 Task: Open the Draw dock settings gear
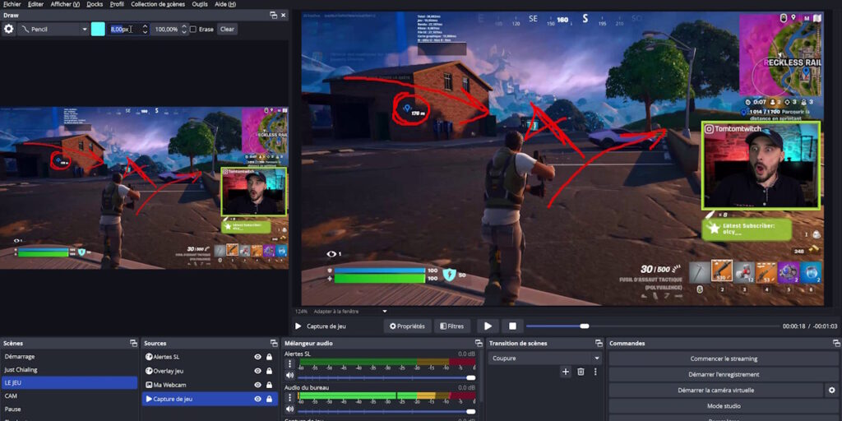pos(8,29)
